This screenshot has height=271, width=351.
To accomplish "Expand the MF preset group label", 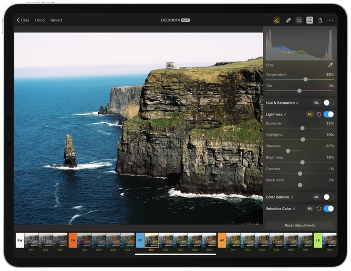I will pos(222,240).
